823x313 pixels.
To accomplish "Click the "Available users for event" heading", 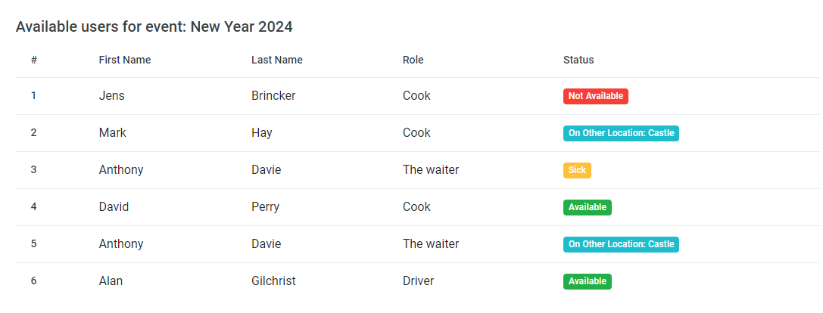I will 154,27.
